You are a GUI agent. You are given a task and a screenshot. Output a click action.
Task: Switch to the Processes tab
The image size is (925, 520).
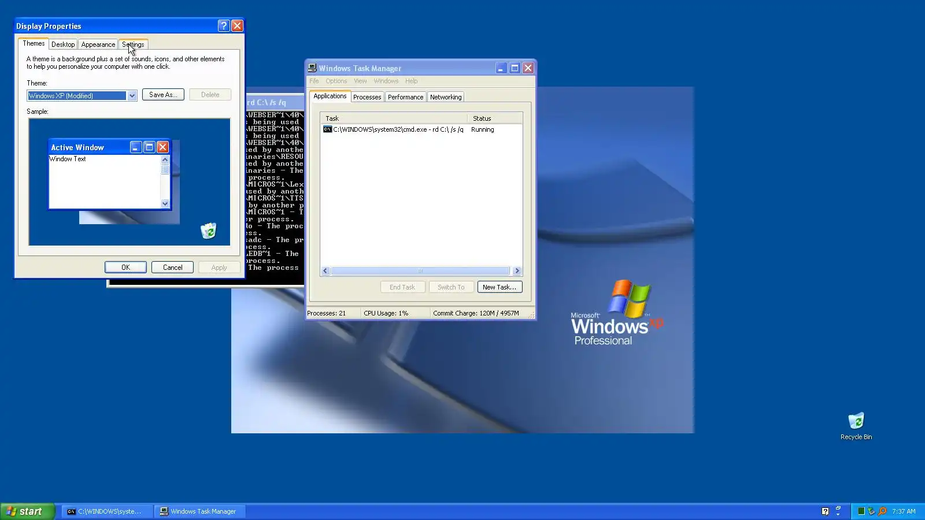click(x=367, y=97)
